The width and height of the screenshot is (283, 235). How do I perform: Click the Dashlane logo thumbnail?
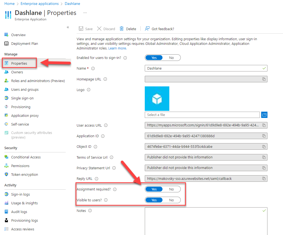[157, 99]
